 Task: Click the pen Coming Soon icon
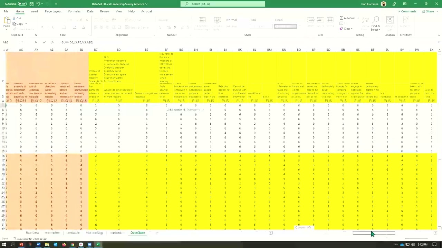pos(394,4)
